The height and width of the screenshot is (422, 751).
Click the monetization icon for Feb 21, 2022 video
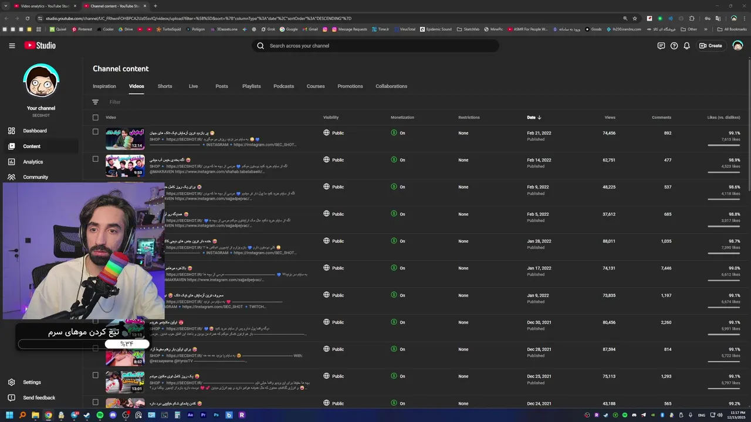click(394, 132)
